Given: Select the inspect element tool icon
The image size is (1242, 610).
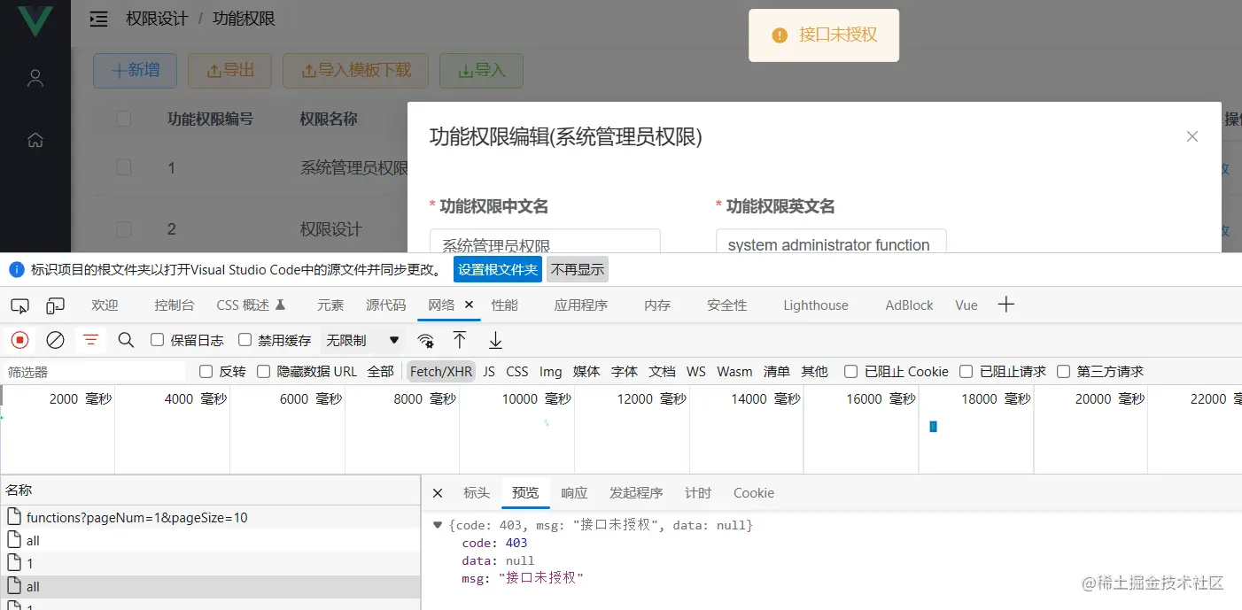Looking at the screenshot, I should click(19, 305).
